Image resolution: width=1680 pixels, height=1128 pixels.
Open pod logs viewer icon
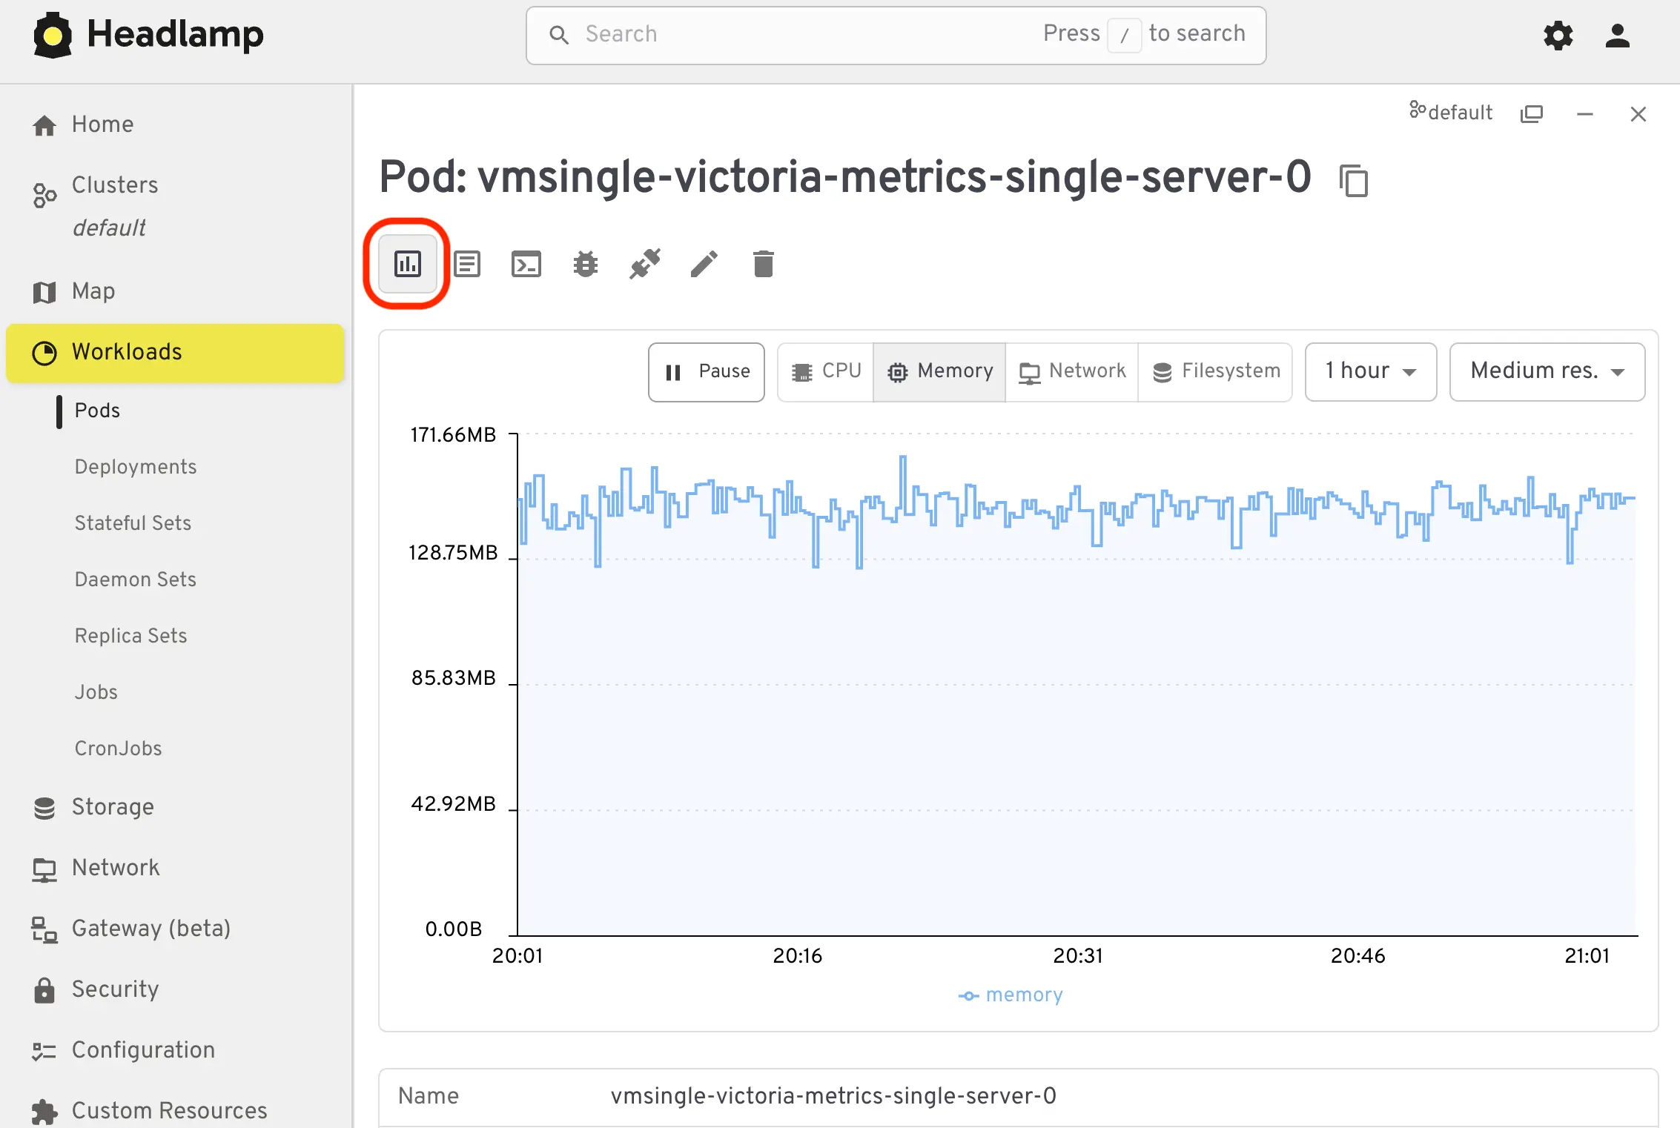(467, 264)
